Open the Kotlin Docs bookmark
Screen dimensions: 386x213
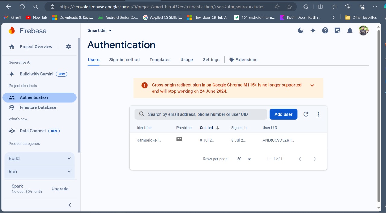click(x=300, y=17)
